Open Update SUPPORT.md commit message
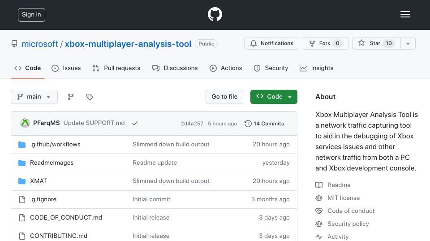 94,123
